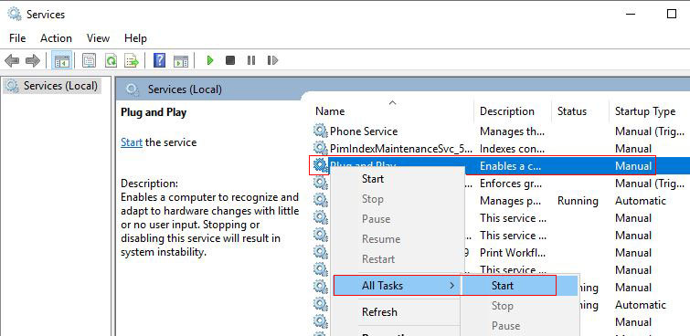Select the Phone Service row
This screenshot has width=690, height=336.
[501, 131]
